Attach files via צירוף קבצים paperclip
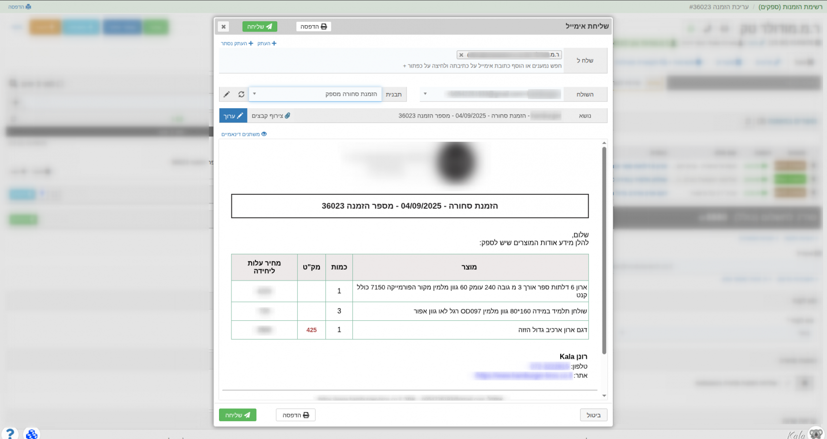 click(271, 116)
